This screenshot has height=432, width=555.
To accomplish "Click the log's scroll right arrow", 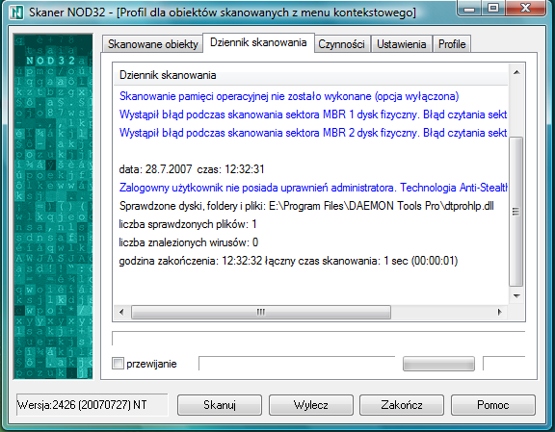I will [499, 312].
